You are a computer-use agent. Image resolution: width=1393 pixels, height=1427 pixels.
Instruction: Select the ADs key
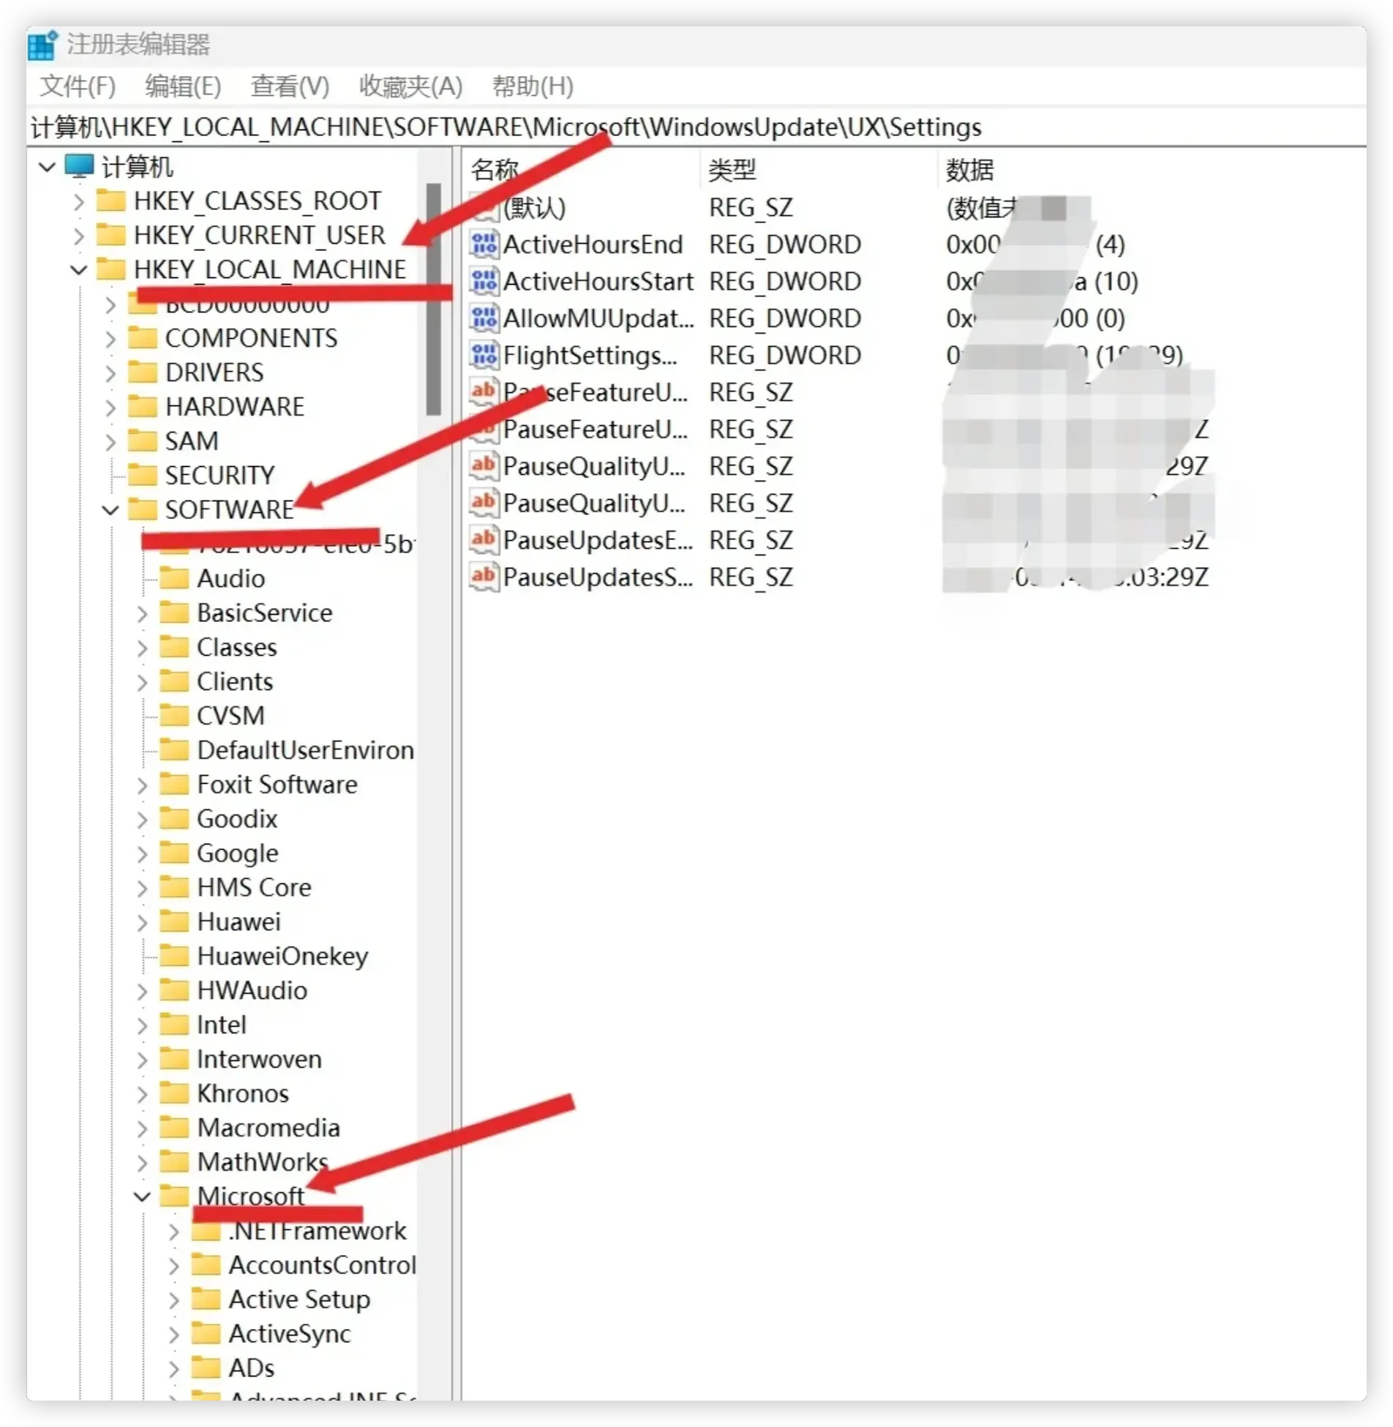tap(252, 1368)
